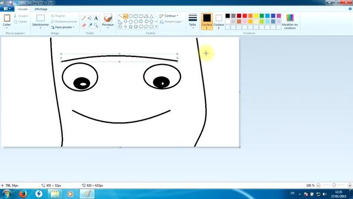This screenshot has width=353, height=199.
Task: Open the Faire pivoter dropdown
Action: click(62, 27)
